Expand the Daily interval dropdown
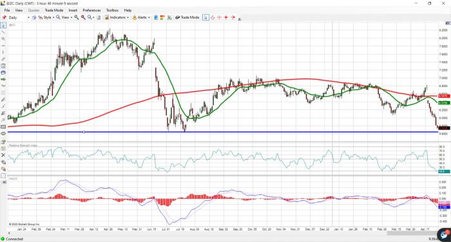Viewport: 451px width, 242px height. (28, 17)
